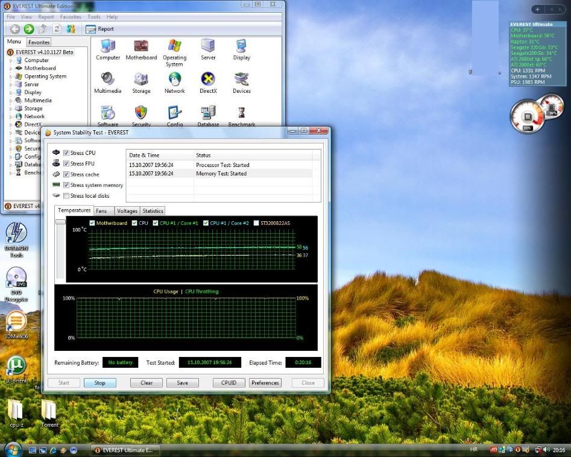Switch to the Favorites tab in sidebar
The image size is (571, 457).
click(x=39, y=42)
